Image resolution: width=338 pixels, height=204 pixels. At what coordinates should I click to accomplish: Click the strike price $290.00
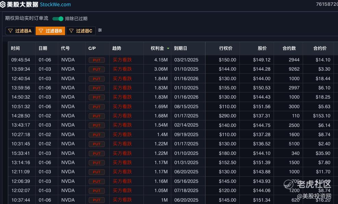[227, 116]
